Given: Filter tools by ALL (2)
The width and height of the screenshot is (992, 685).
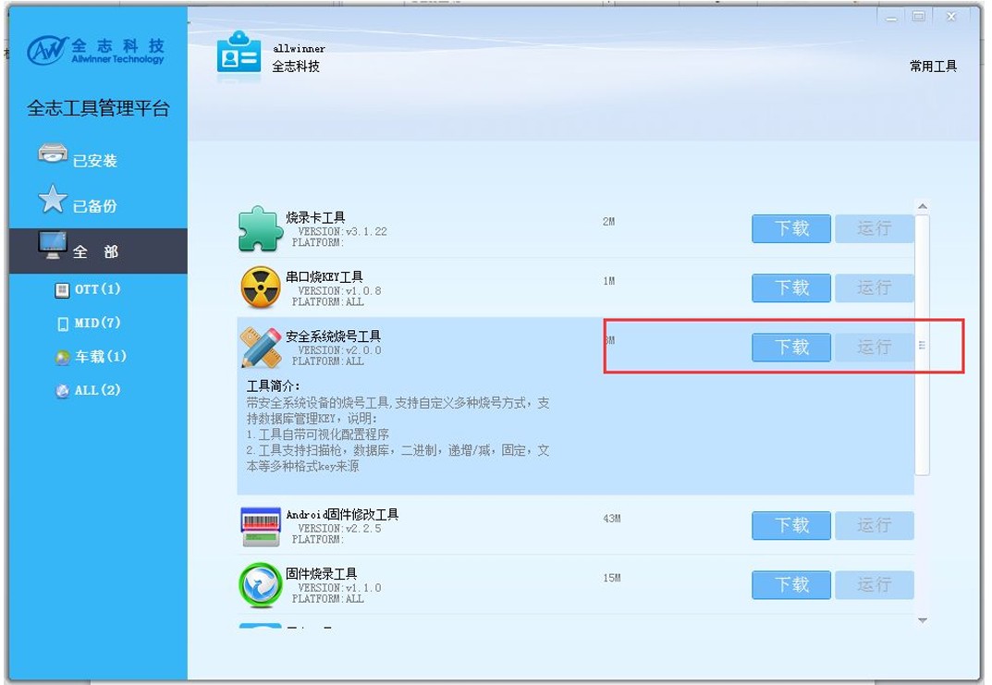Looking at the screenshot, I should pyautogui.click(x=88, y=390).
